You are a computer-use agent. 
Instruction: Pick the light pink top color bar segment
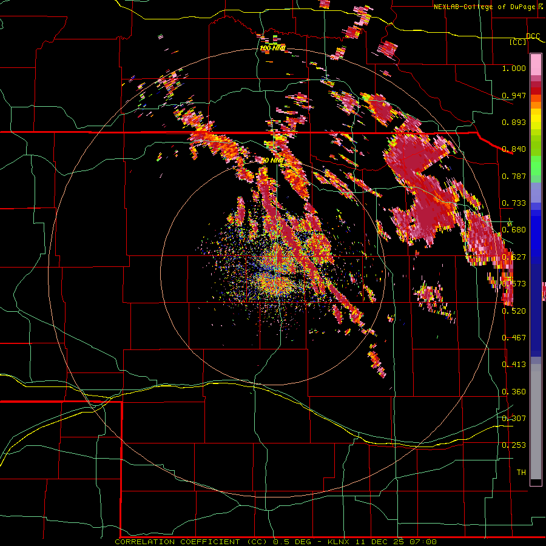click(536, 65)
